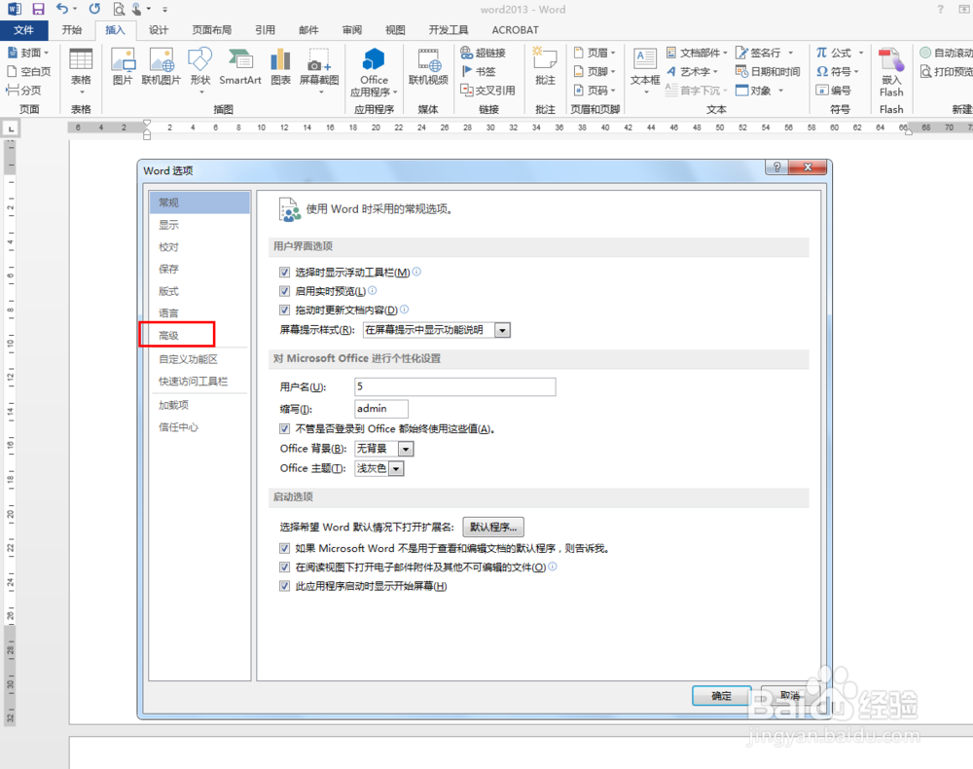Screen dimensions: 973x769
Task: Insert a SmartArt graphic
Action: 240,66
